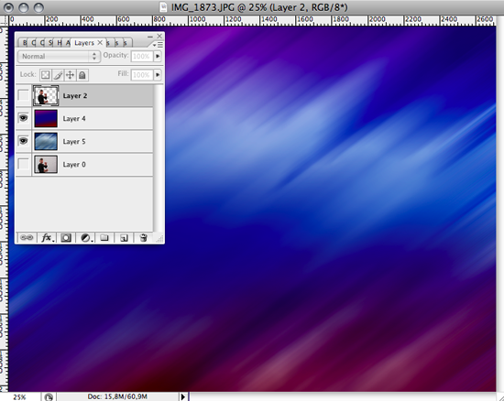Image resolution: width=504 pixels, height=401 pixels.
Task: Show Layer 2 visibility
Action: (x=23, y=95)
